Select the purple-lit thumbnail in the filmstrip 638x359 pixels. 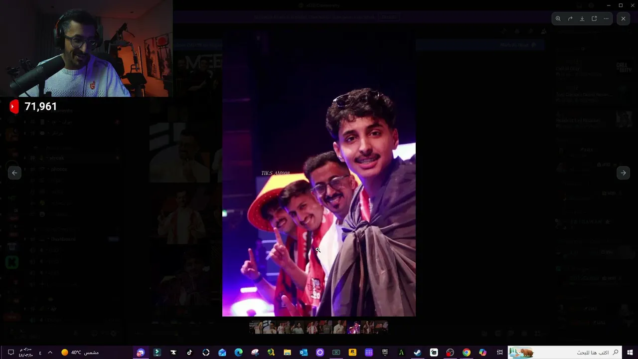[x=354, y=327]
